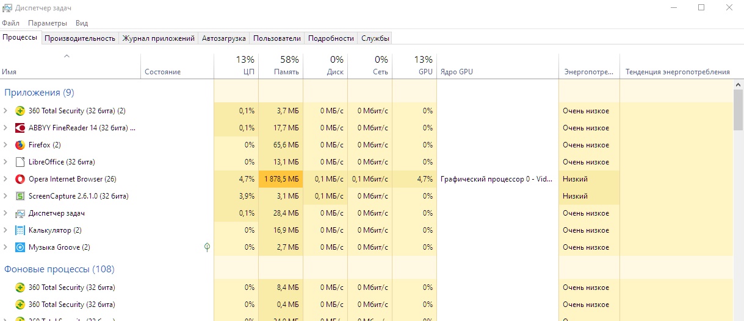Sort processes by Диск column
Screen dimensions: 744x321
point(325,66)
